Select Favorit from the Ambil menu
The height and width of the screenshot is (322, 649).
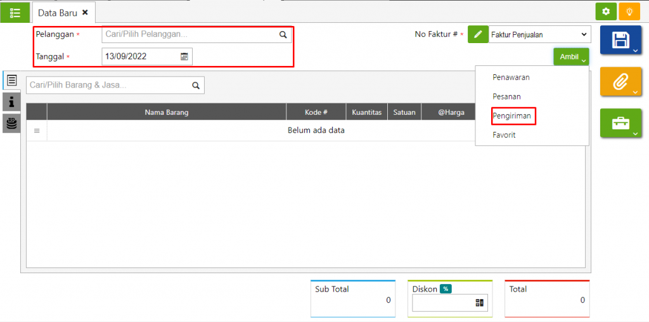pyautogui.click(x=504, y=135)
